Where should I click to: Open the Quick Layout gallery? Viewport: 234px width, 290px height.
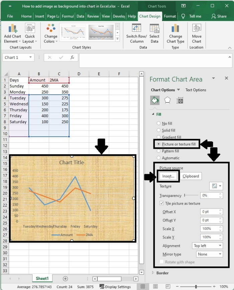tap(30, 33)
